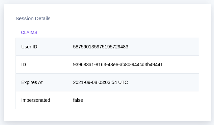Click the Session Details heading
The image size is (214, 125).
pos(33,18)
